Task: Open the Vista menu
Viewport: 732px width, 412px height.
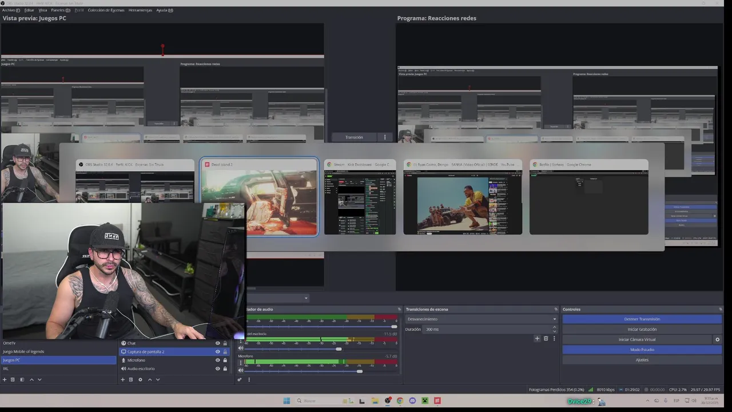Action: click(42, 10)
